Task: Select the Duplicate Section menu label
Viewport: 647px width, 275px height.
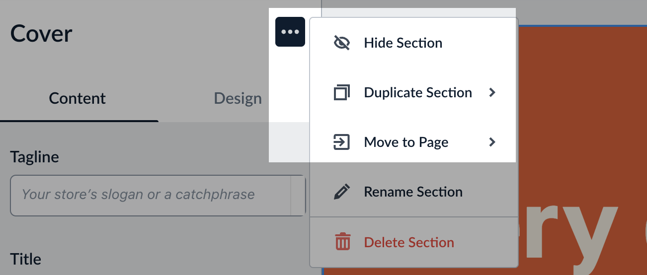Action: [418, 93]
